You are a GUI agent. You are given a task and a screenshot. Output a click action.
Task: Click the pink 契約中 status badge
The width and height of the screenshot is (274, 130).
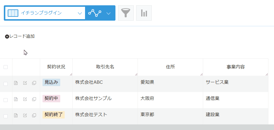click(51, 98)
